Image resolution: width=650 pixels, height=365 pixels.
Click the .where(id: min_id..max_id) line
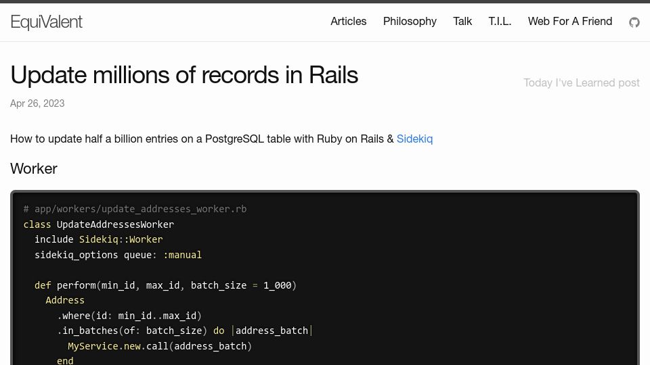click(129, 316)
